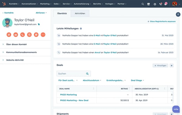The width and height of the screenshot is (182, 115).
Task: Open the Service menu
Action: tap(67, 4)
